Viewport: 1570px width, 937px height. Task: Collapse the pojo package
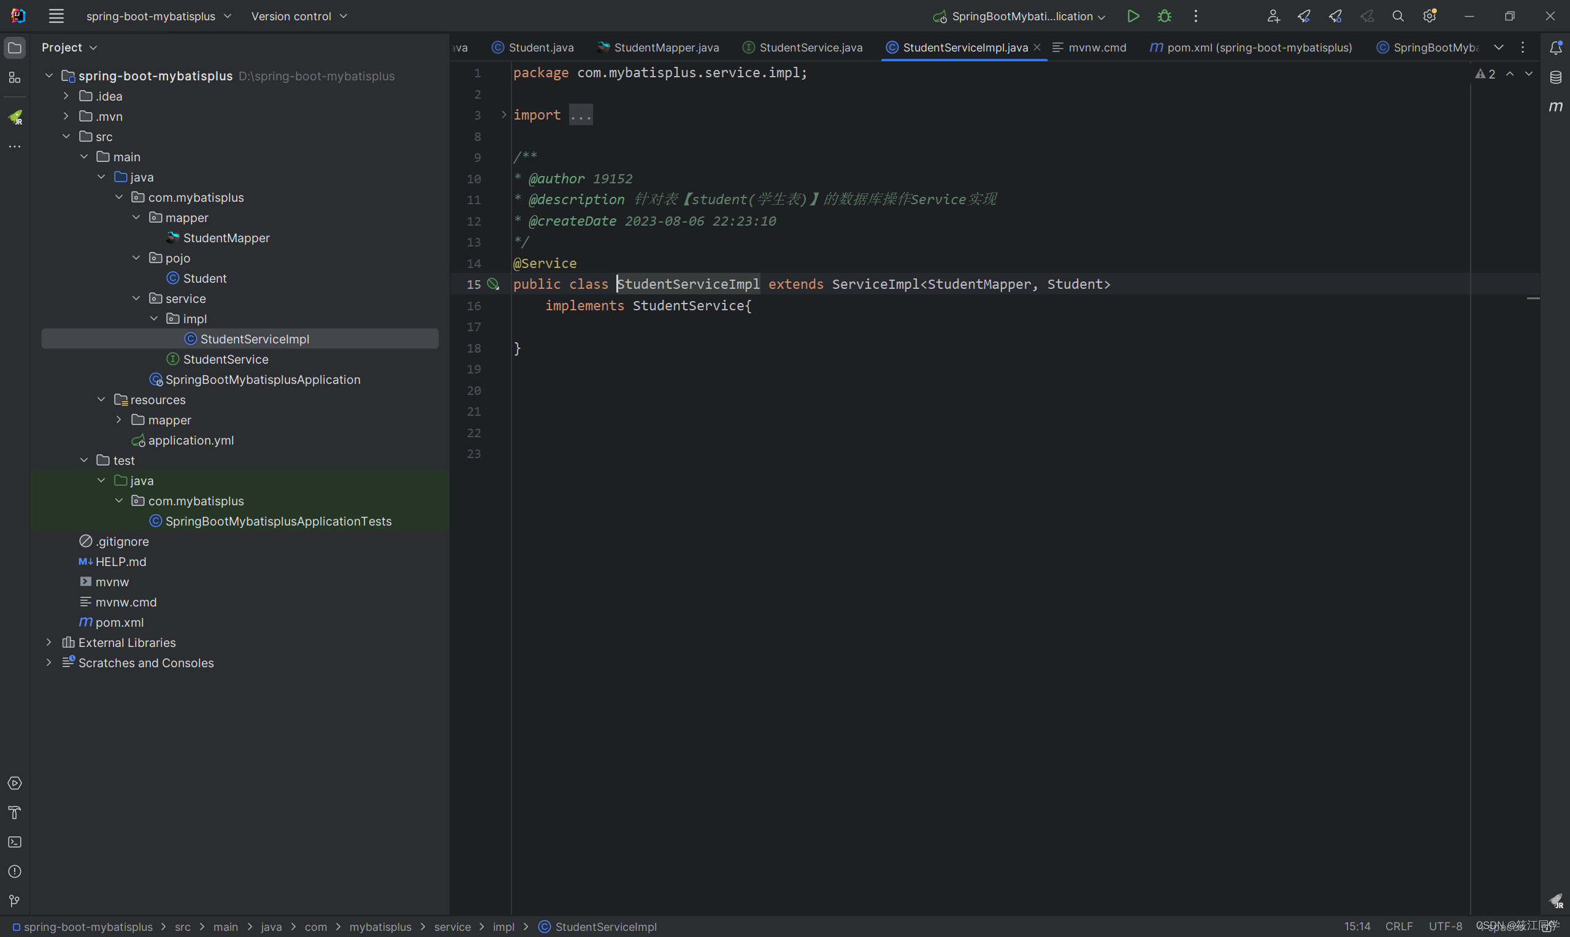pyautogui.click(x=136, y=258)
